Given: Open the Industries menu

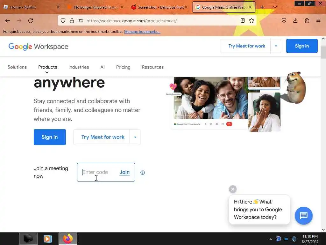Looking at the screenshot, I should click(x=79, y=67).
